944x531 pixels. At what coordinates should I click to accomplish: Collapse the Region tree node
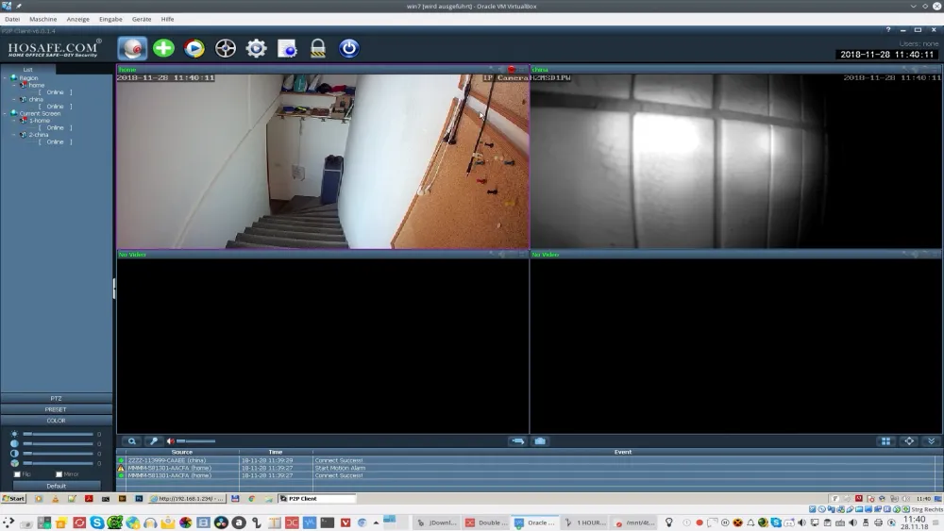pyautogui.click(x=5, y=78)
